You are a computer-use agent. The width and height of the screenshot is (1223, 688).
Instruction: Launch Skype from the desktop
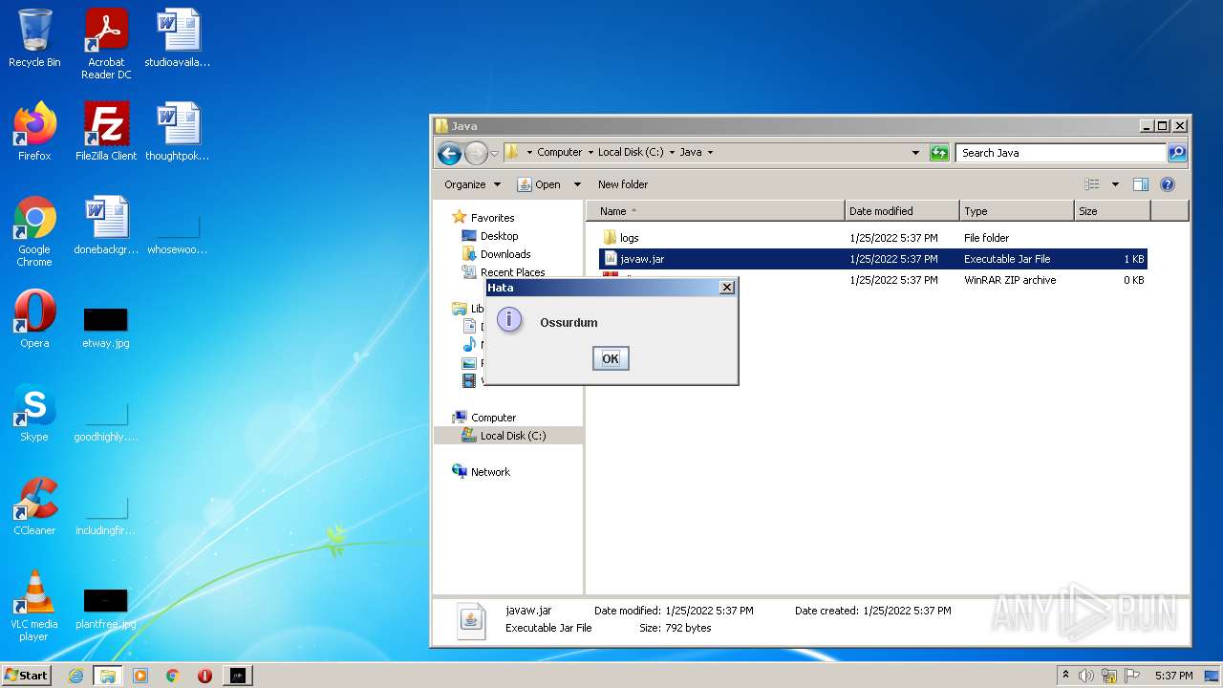(34, 413)
